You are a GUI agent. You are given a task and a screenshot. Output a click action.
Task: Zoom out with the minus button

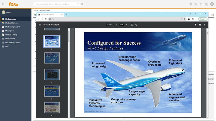click(x=116, y=25)
